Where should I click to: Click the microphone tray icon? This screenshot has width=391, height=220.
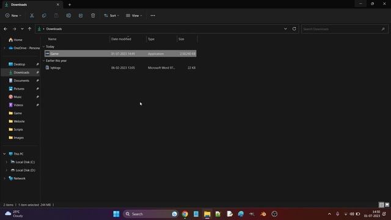pyautogui.click(x=337, y=214)
